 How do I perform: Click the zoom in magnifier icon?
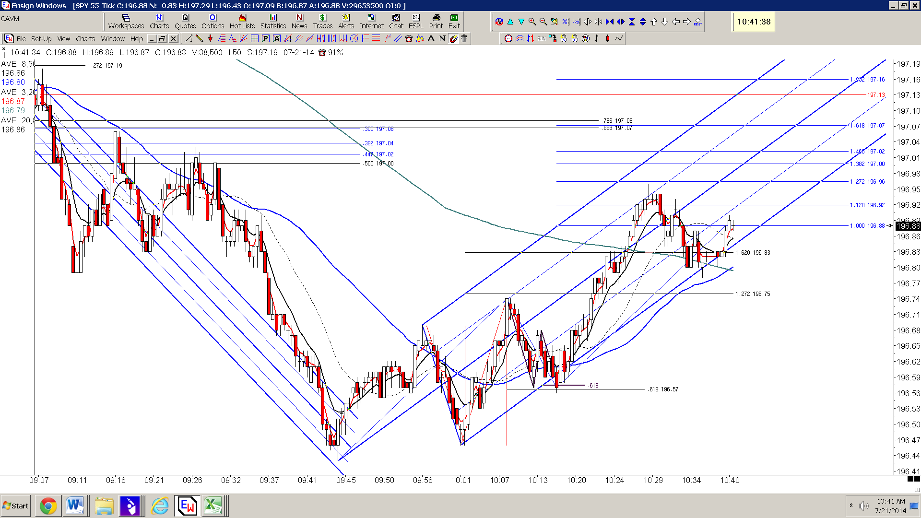pyautogui.click(x=532, y=22)
